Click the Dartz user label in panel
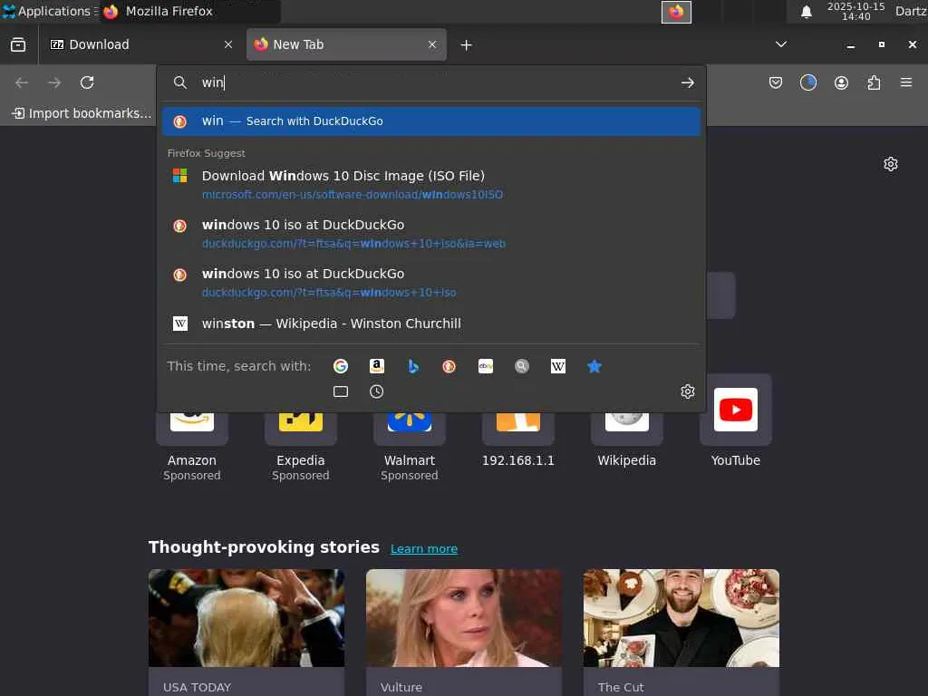This screenshot has height=696, width=928. click(x=910, y=11)
